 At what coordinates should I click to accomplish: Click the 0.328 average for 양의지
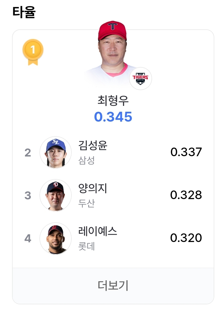pyautogui.click(x=186, y=195)
